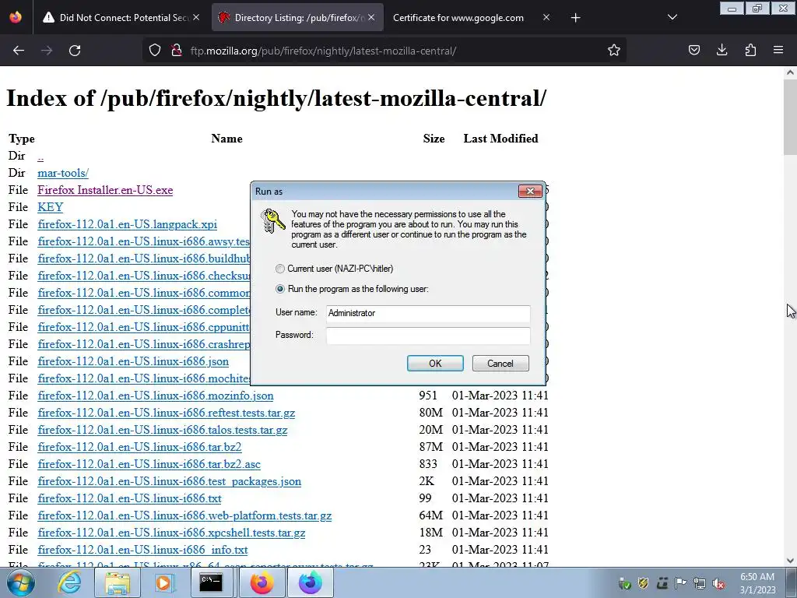Click the 80M size value

(431, 413)
